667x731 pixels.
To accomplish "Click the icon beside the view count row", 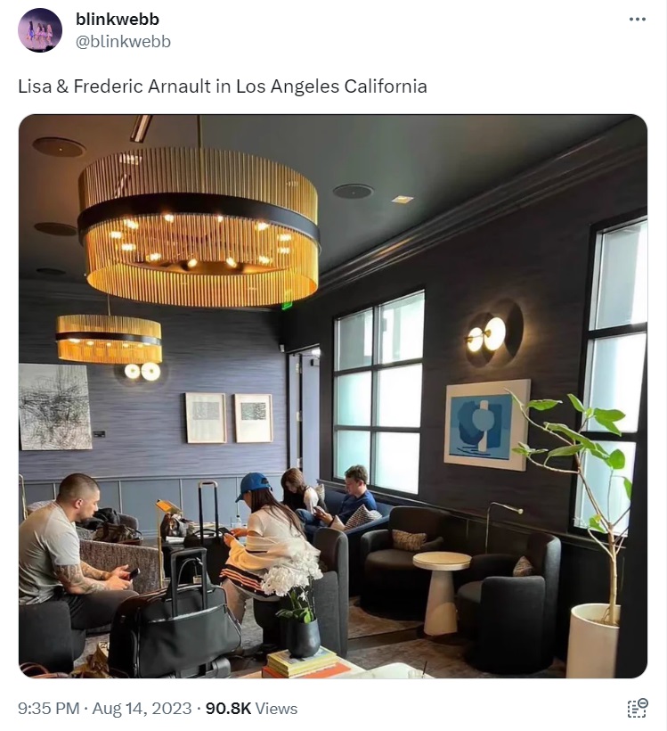I will 638,708.
